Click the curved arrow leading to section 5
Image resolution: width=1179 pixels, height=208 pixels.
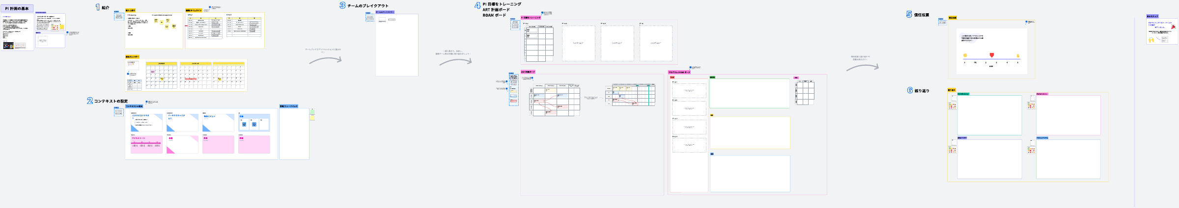(x=862, y=67)
